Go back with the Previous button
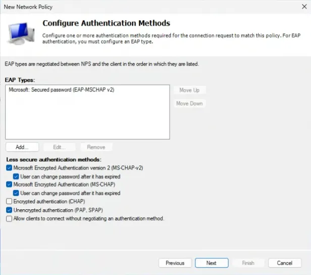 [175, 263]
